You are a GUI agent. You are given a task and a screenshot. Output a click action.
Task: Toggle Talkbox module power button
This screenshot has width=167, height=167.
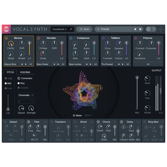(x=103, y=38)
